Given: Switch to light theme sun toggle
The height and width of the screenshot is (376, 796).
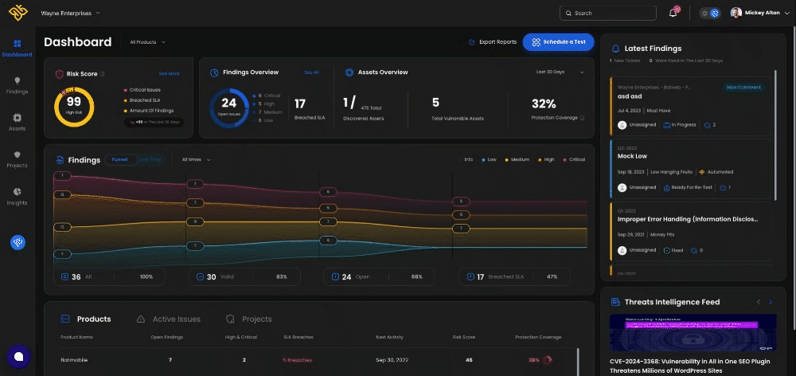Looking at the screenshot, I should 704,14.
